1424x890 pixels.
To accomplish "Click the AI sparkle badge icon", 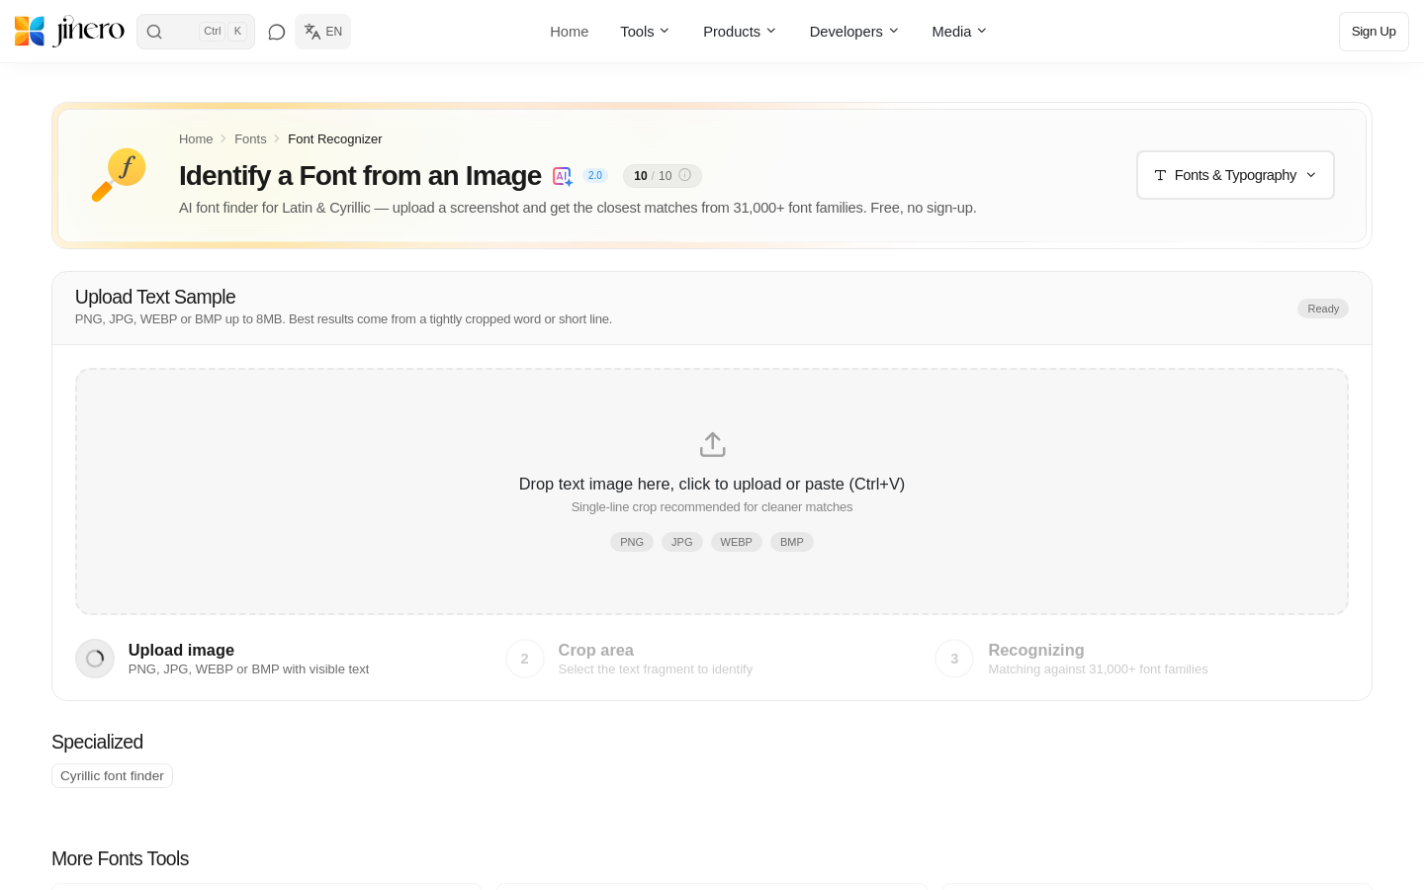I will [563, 176].
